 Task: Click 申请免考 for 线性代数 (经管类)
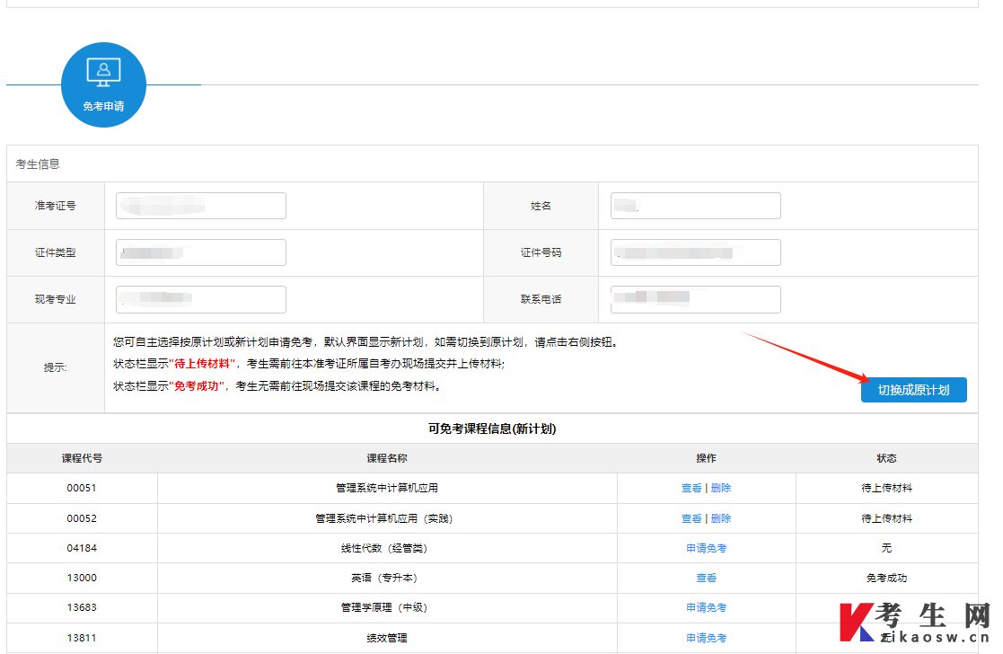(706, 548)
